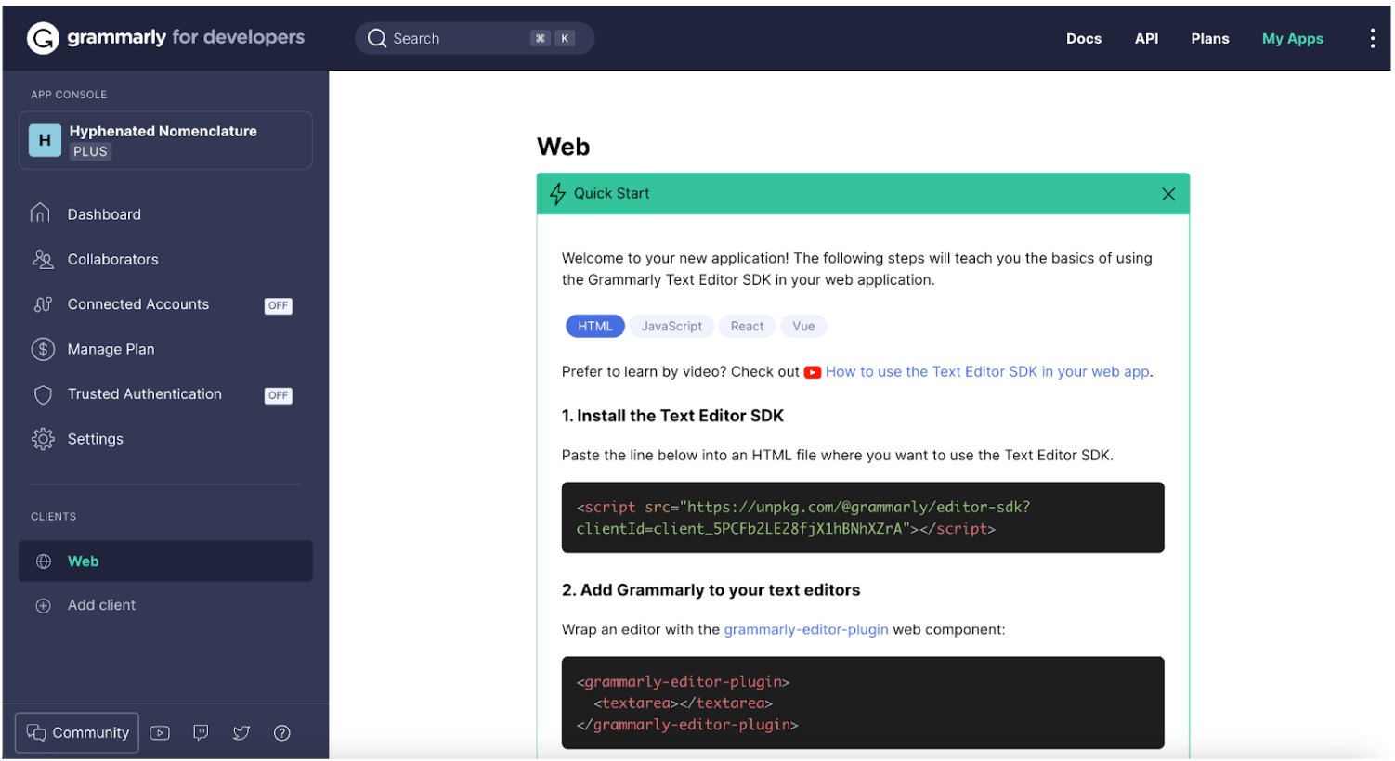Open Connected Accounts page
1395x761 pixels.
coord(137,304)
